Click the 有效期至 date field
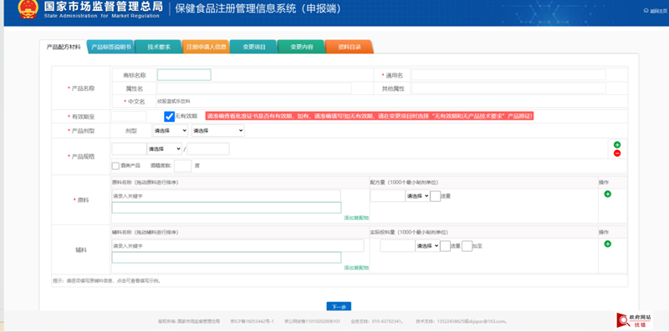Image resolution: width=669 pixels, height=332 pixels. [129, 116]
